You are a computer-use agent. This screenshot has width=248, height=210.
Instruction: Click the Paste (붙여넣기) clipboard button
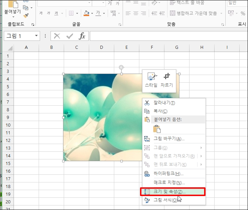[x=13, y=7]
